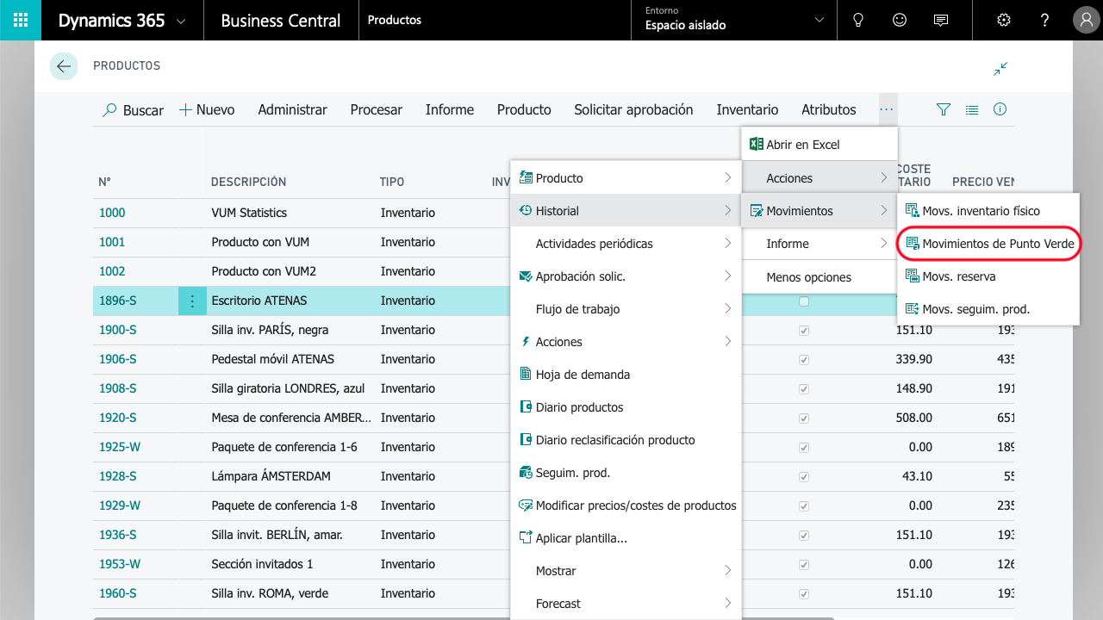
Task: Expand the Aprobación solic. submenu
Action: (x=626, y=276)
